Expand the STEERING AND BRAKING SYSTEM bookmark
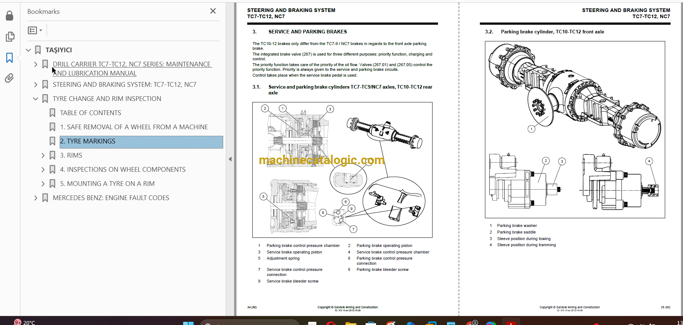683x325 pixels. (36, 85)
